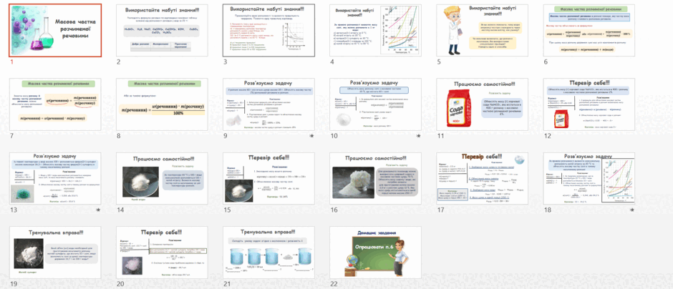Screen dimensions: 673x289
Task: Select slide 16 thumbnail with white crystal pile
Action: pos(376,178)
